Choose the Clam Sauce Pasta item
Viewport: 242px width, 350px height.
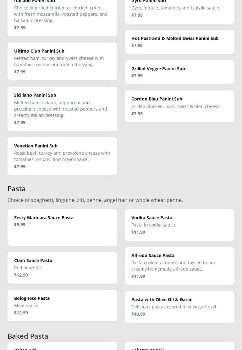(x=62, y=267)
